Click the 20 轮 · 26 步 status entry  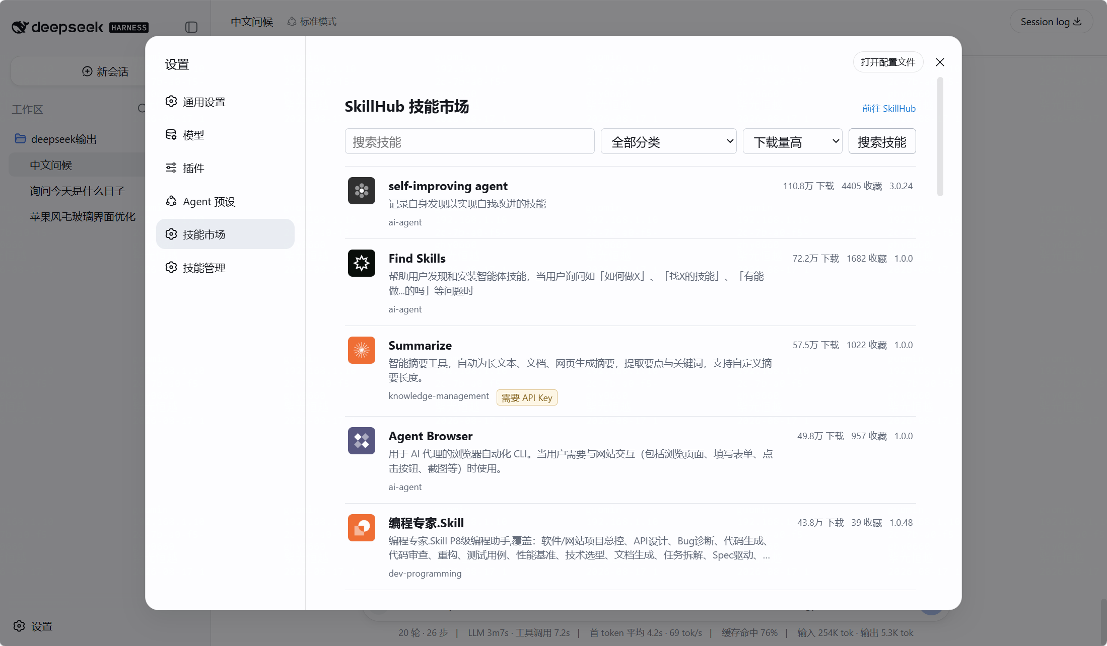[423, 632]
